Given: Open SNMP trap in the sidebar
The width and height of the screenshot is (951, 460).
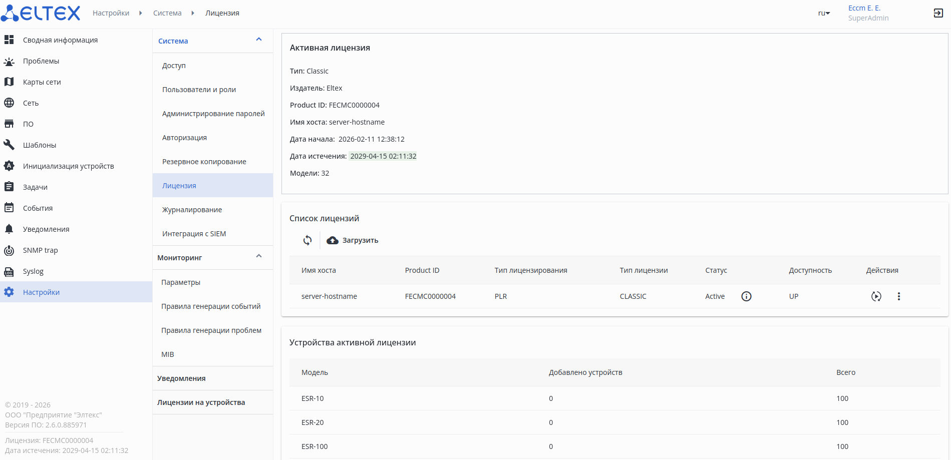Looking at the screenshot, I should pyautogui.click(x=40, y=250).
